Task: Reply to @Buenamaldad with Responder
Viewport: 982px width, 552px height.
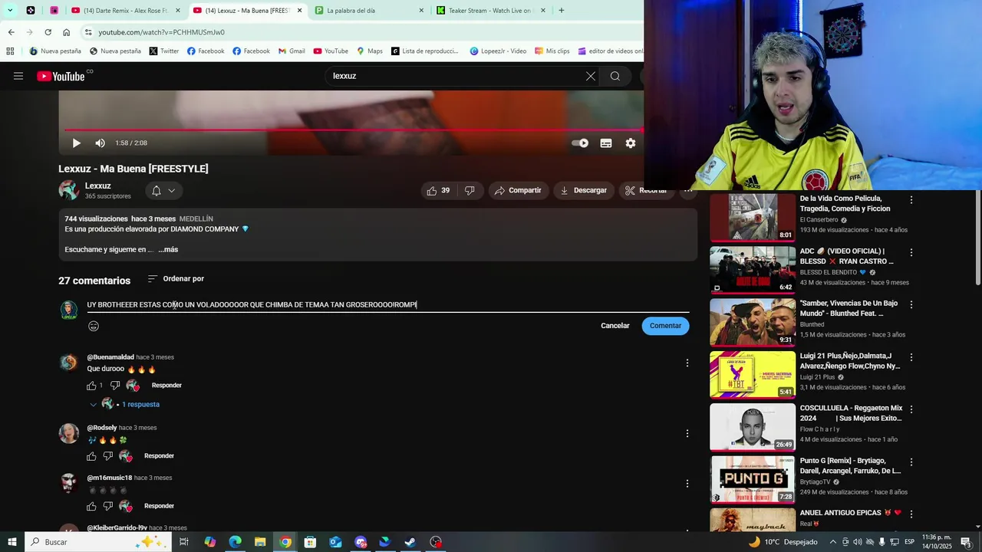Action: click(166, 386)
